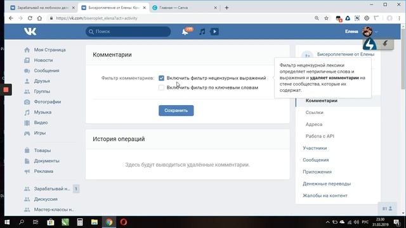
Task: Expand the profile menu chevron
Action: (x=376, y=32)
